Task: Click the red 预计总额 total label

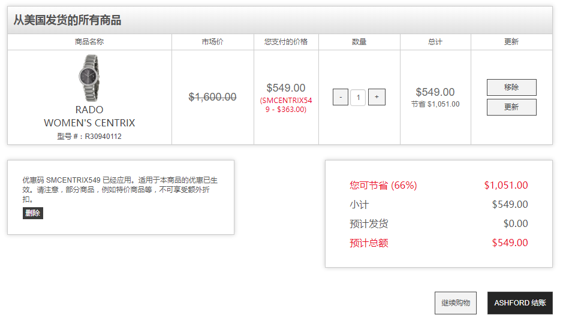Action: [369, 243]
